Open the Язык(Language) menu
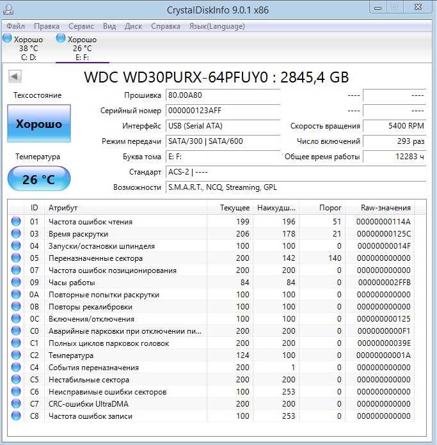 click(218, 26)
